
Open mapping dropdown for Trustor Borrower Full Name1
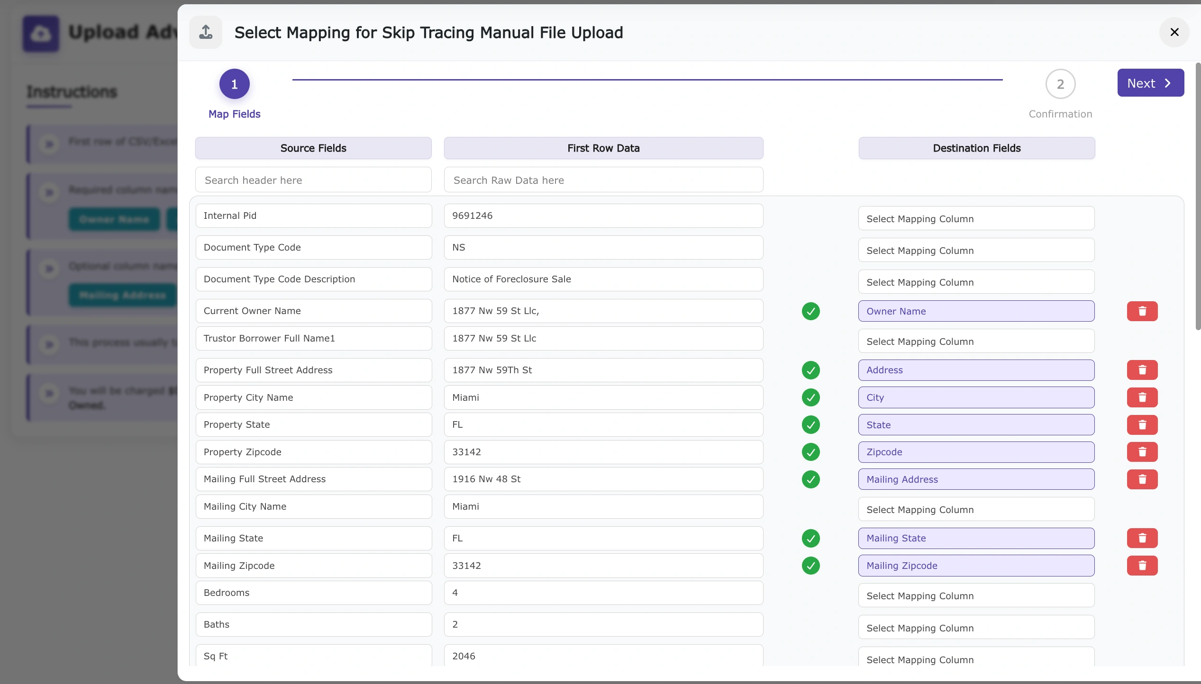[x=976, y=341]
